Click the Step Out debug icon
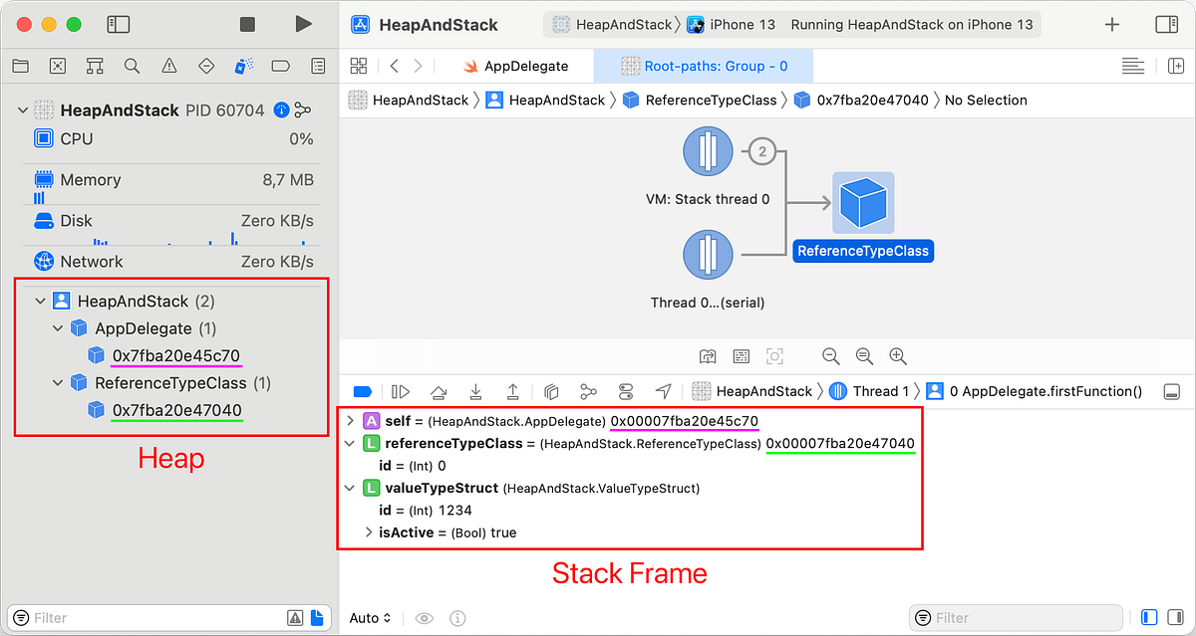Screen dimensions: 1196x636 coord(513,390)
